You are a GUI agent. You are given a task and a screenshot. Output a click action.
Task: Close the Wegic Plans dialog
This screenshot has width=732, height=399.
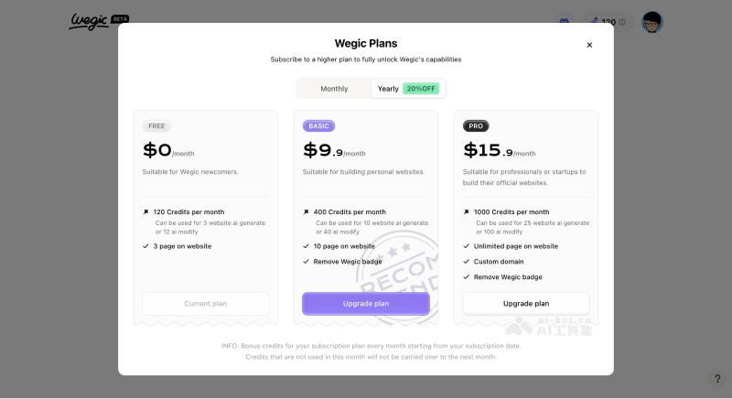click(x=589, y=45)
